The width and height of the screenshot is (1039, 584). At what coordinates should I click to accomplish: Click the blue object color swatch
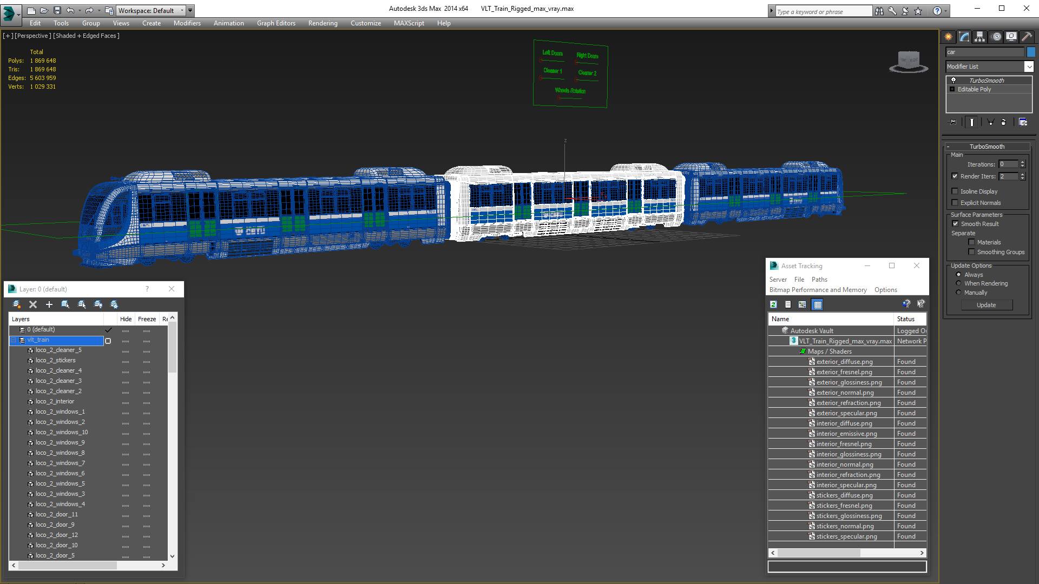(1031, 52)
